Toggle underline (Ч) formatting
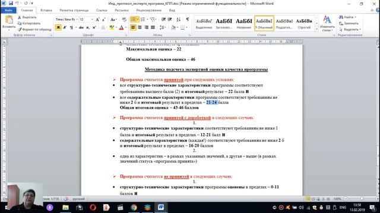This screenshot has height=213, width=380. [x=71, y=28]
